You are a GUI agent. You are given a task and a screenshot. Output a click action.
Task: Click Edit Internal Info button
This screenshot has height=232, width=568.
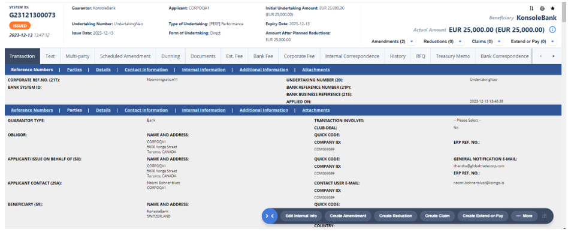point(301,216)
